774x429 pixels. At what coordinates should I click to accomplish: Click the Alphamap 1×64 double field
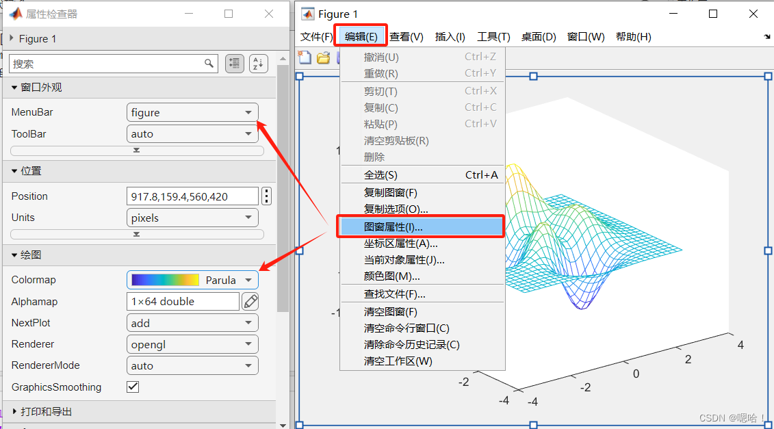coord(183,301)
